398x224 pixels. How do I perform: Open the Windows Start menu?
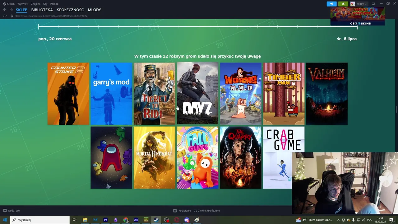5,220
